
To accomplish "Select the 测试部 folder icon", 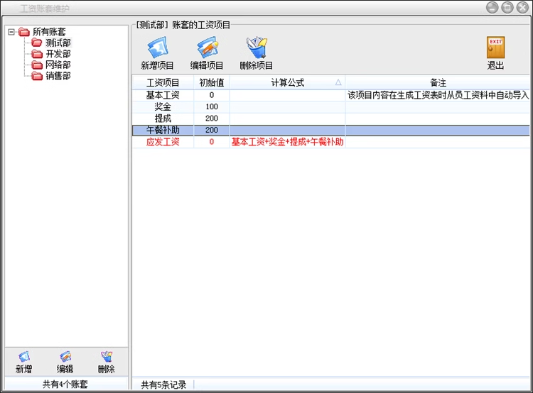I will tap(37, 43).
